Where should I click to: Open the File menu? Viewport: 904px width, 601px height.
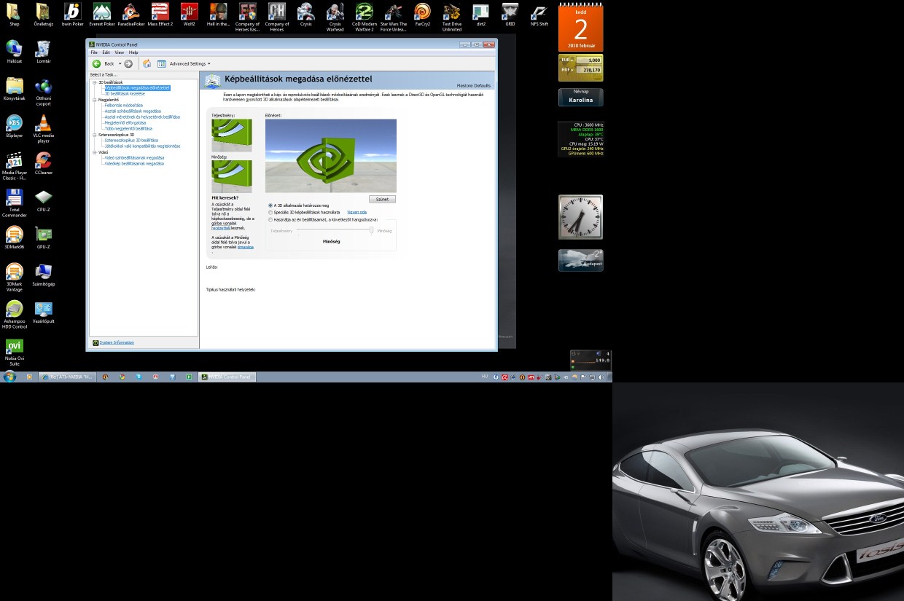pos(94,52)
